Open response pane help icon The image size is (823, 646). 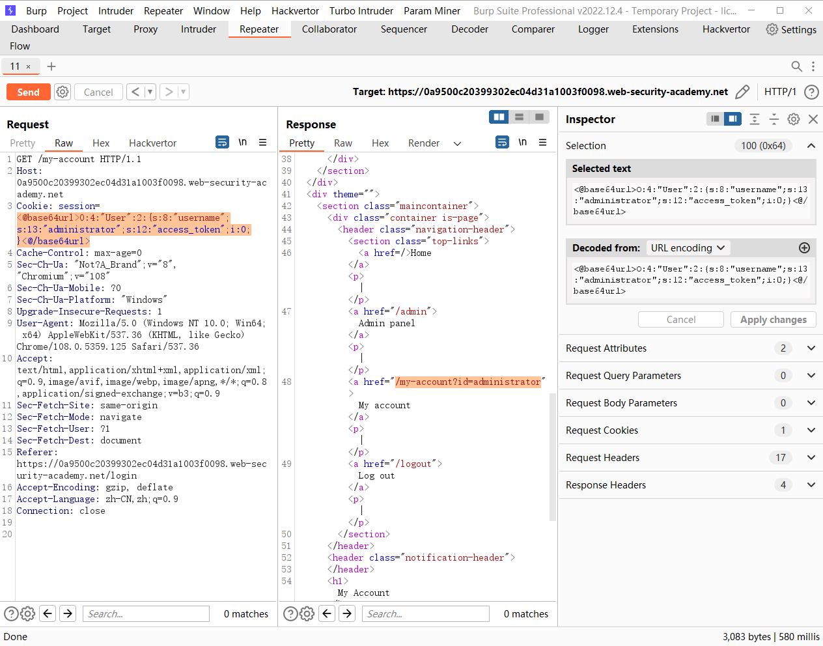(x=291, y=613)
